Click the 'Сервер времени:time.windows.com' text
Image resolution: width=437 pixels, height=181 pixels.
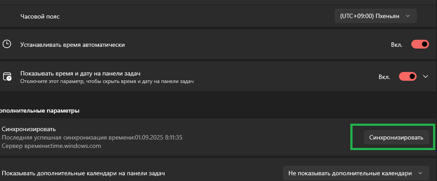coord(51,146)
